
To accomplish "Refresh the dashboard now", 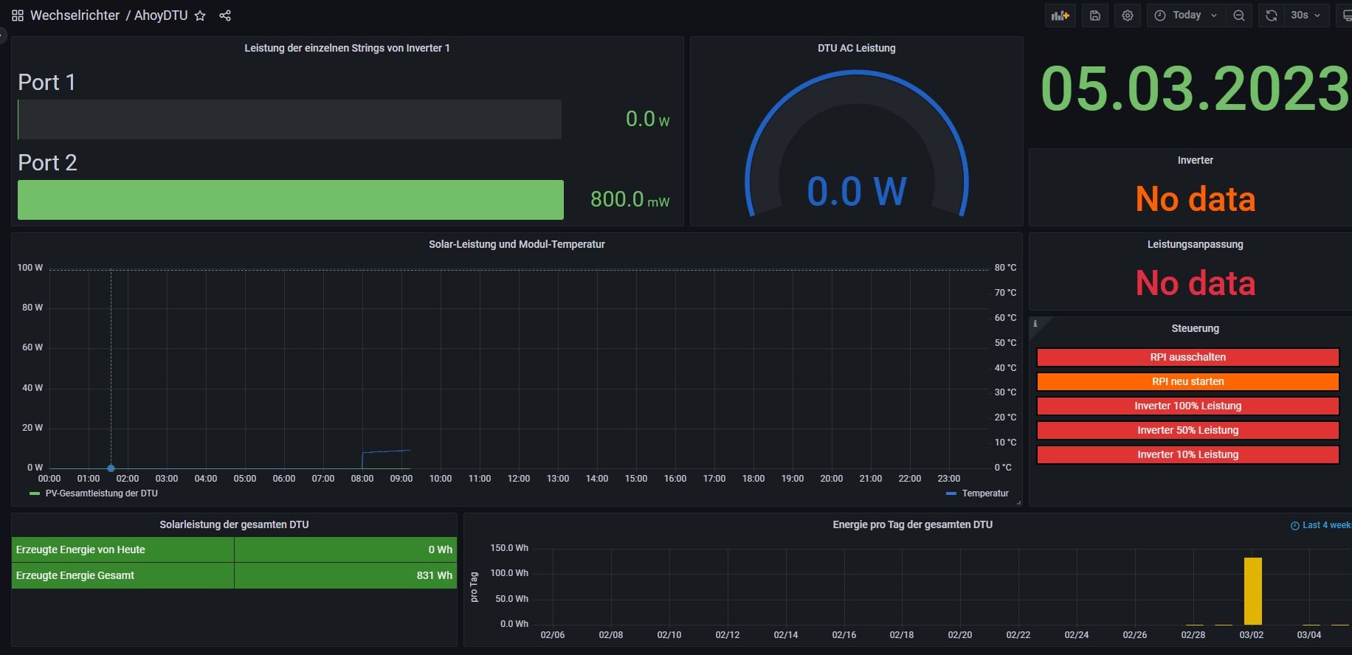I will pos(1272,15).
